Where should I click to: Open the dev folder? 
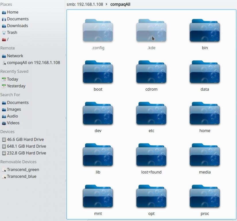[x=98, y=114]
